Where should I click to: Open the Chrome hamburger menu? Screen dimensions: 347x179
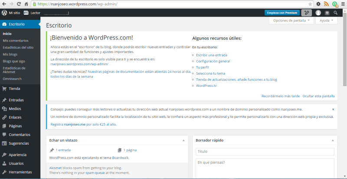pyautogui.click(x=343, y=4)
